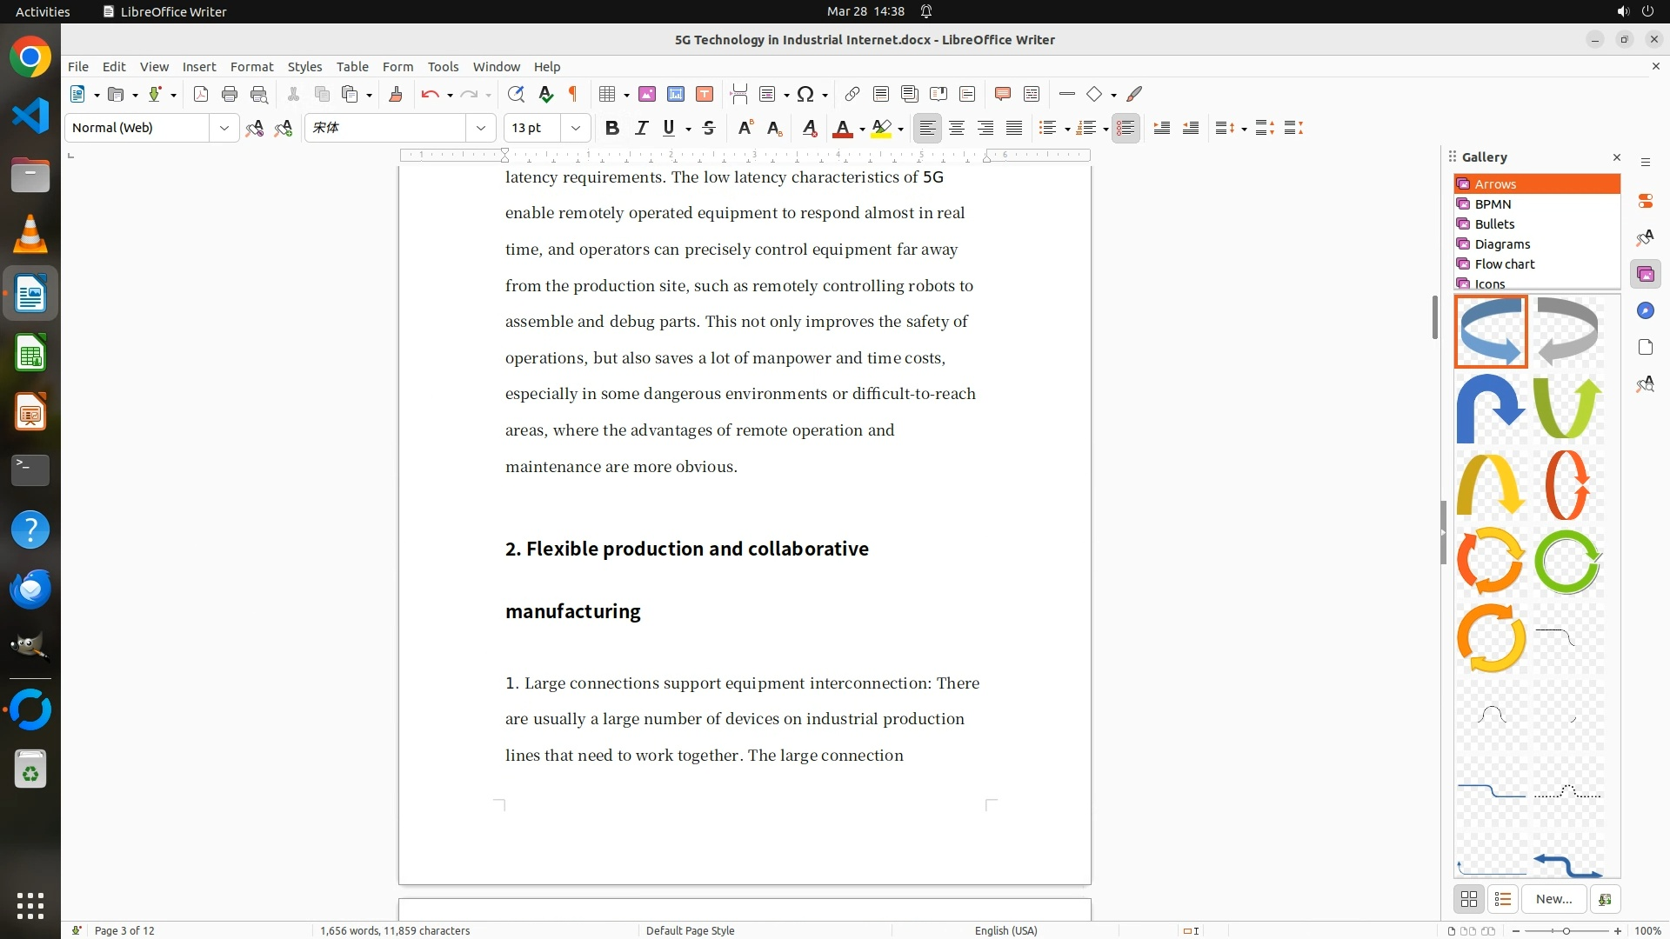Select the blue U-turn arrow thumbnail
The image size is (1670, 939).
(1491, 407)
